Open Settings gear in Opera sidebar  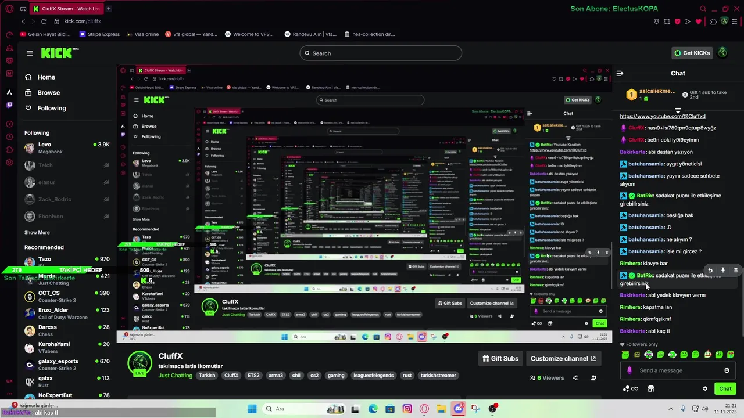(x=9, y=163)
